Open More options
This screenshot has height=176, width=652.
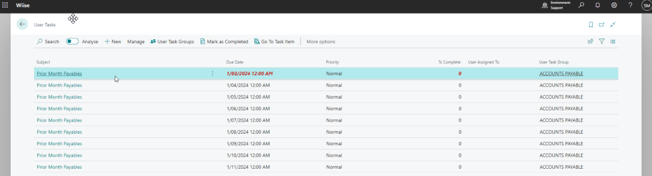tap(321, 41)
